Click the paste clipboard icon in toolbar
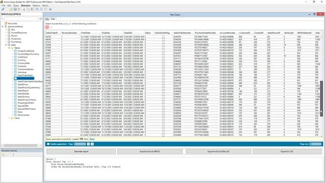326x183 pixels. point(32,9)
